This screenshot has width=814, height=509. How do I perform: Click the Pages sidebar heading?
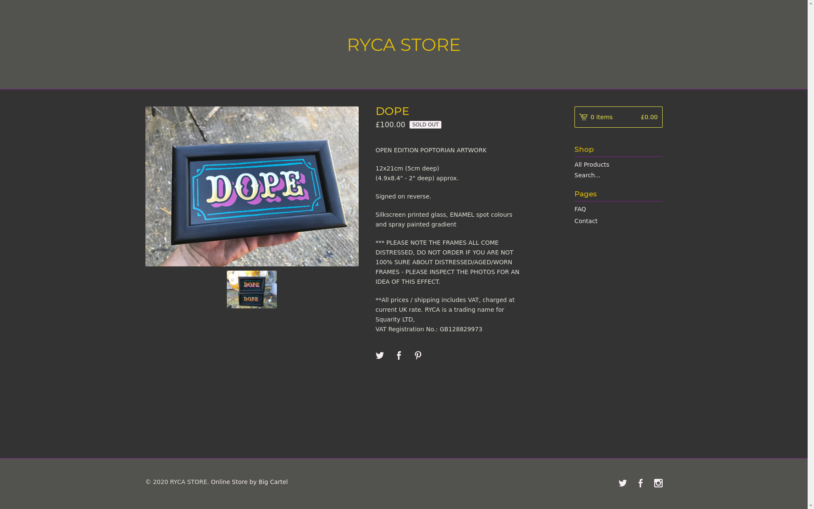point(585,194)
